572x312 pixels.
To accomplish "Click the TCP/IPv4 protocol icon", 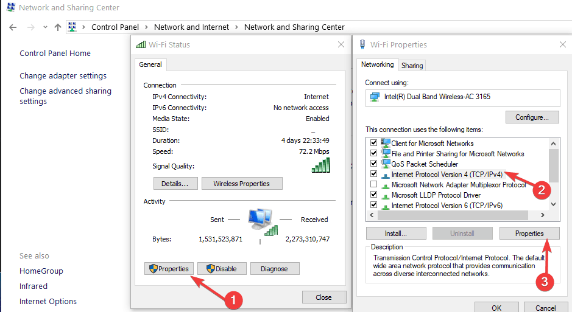I will (385, 176).
